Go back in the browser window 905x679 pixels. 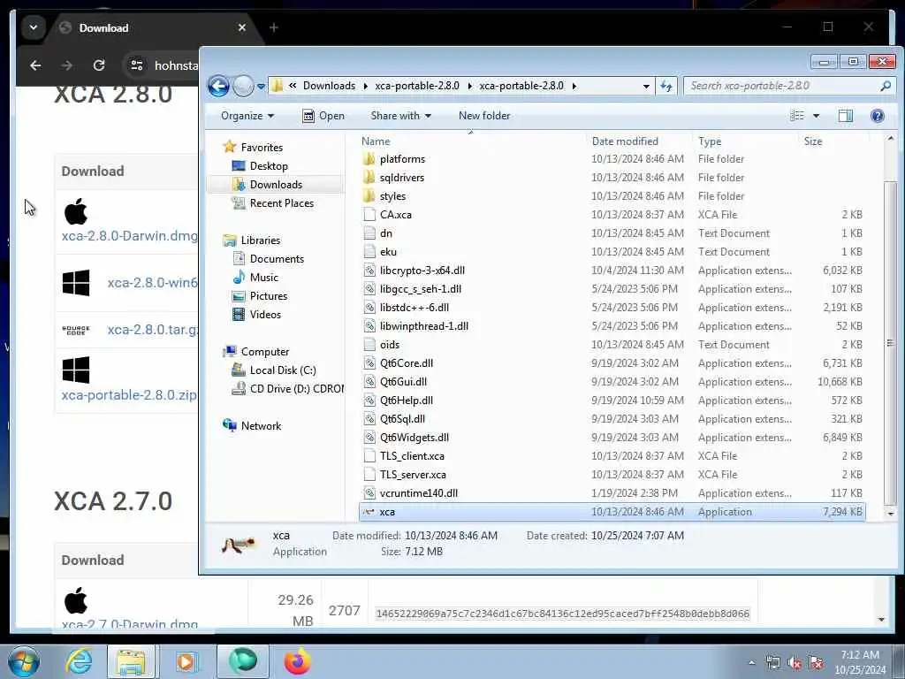35,65
